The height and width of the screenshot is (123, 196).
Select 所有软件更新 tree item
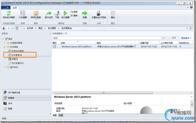point(16,51)
